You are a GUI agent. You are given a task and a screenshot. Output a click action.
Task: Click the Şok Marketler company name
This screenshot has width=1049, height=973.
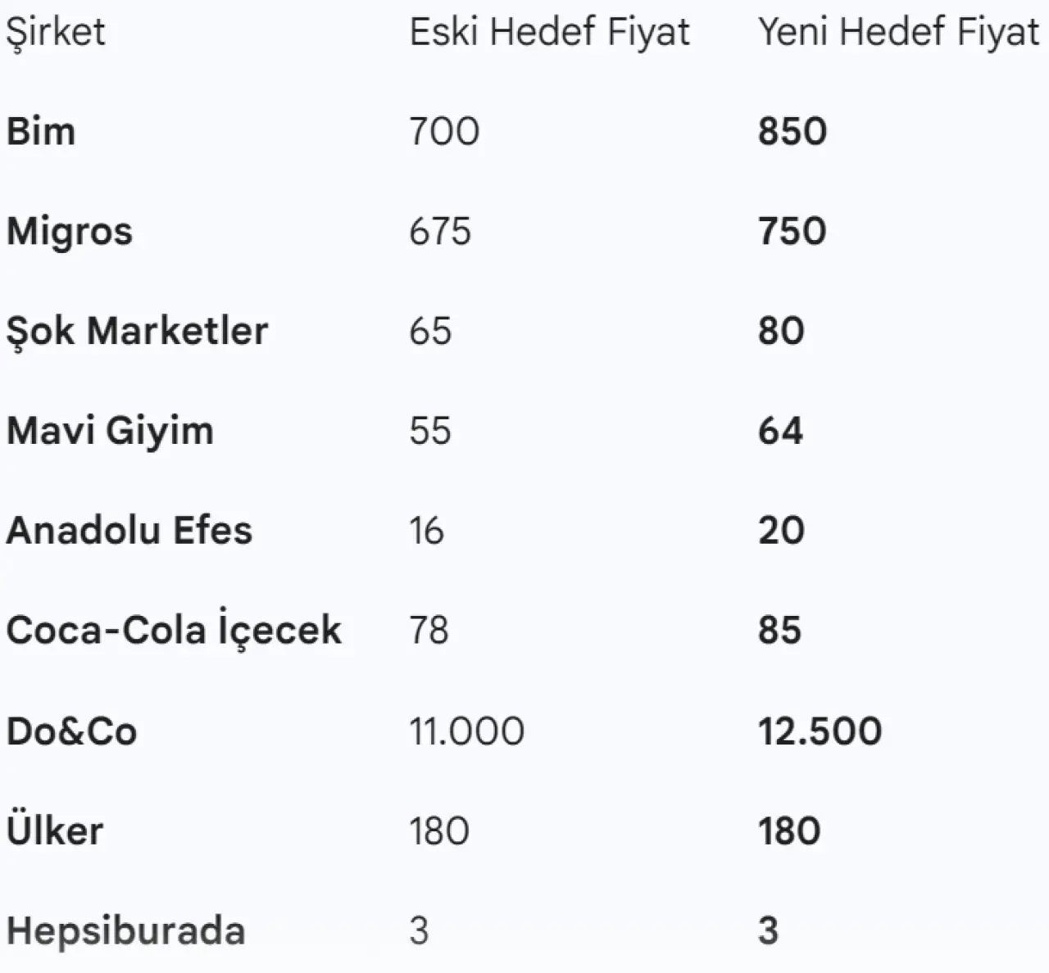pos(138,331)
